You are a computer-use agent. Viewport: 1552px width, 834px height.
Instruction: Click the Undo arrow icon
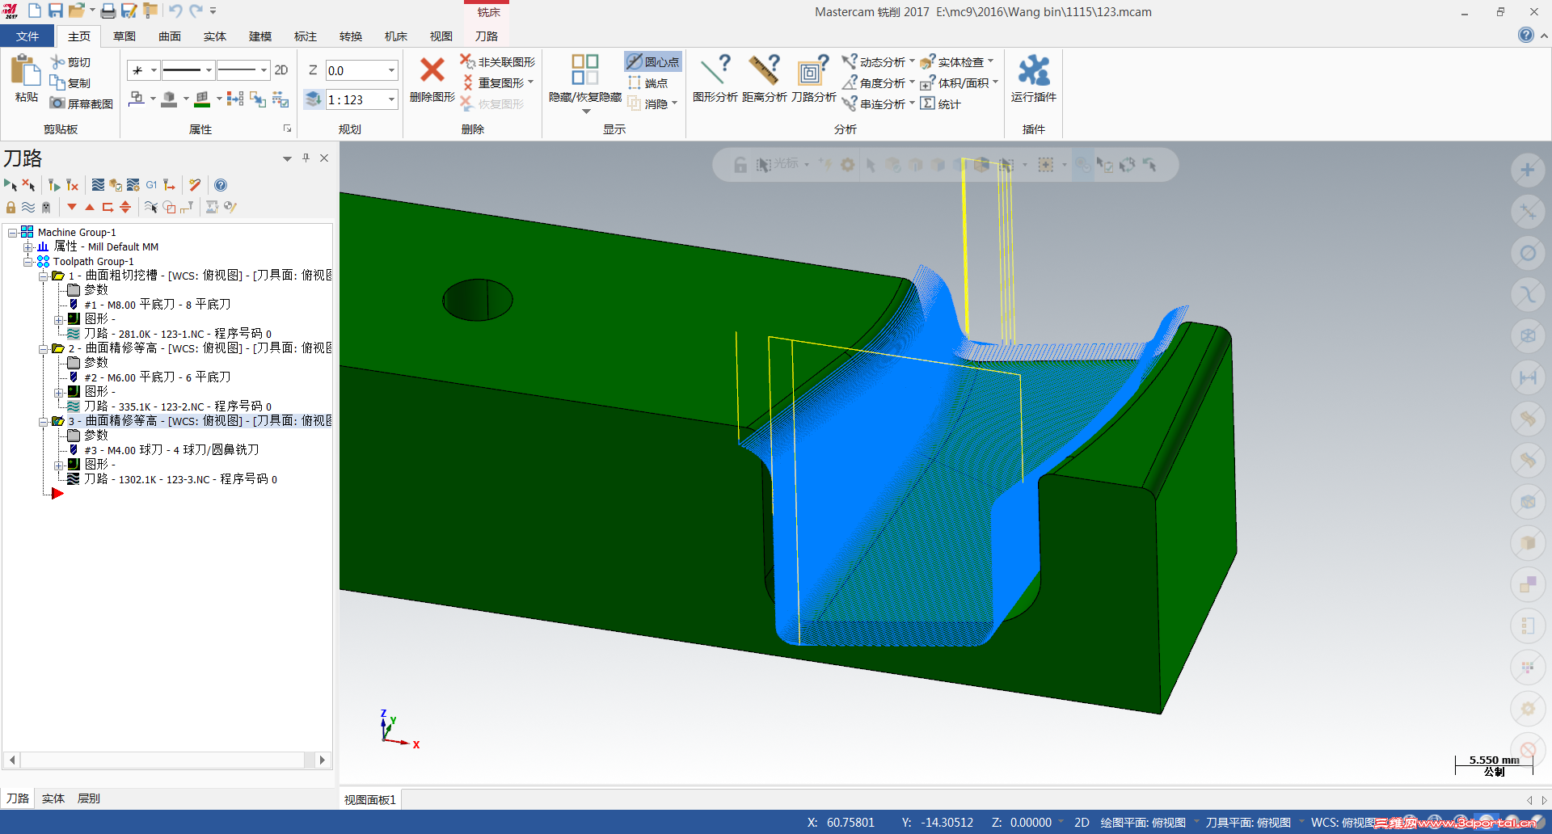(175, 11)
